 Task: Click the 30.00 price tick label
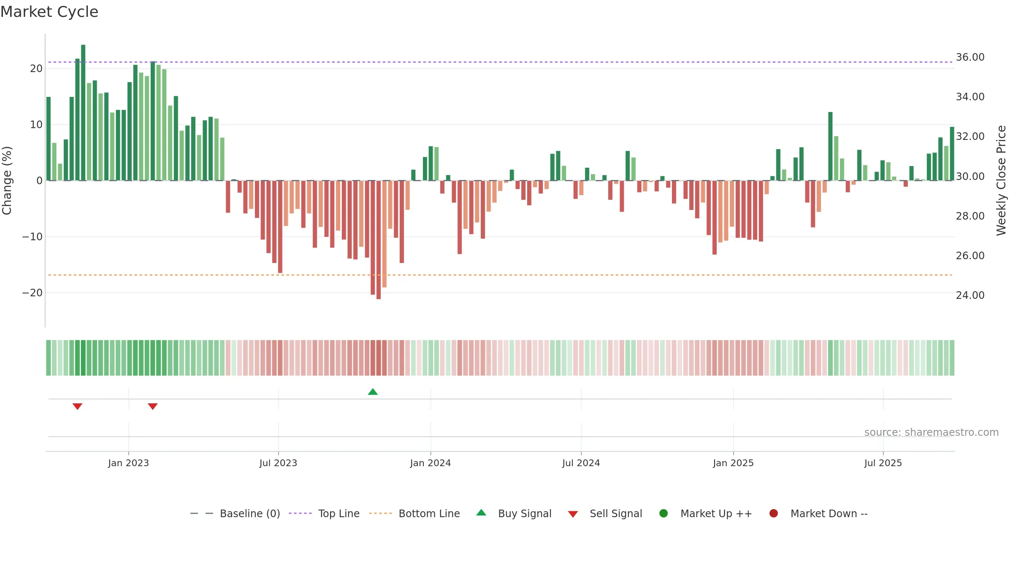click(970, 177)
